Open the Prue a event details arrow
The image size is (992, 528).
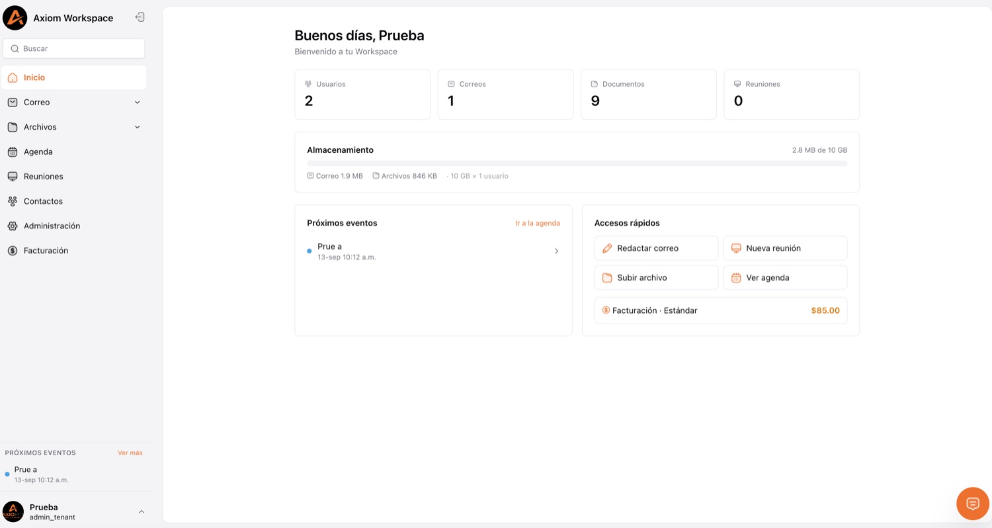(556, 251)
